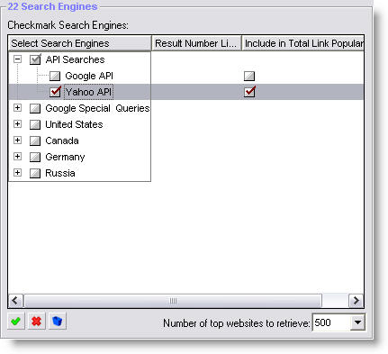The height and width of the screenshot is (354, 388).
Task: Check the Google API checkbox
Action: tap(55, 76)
